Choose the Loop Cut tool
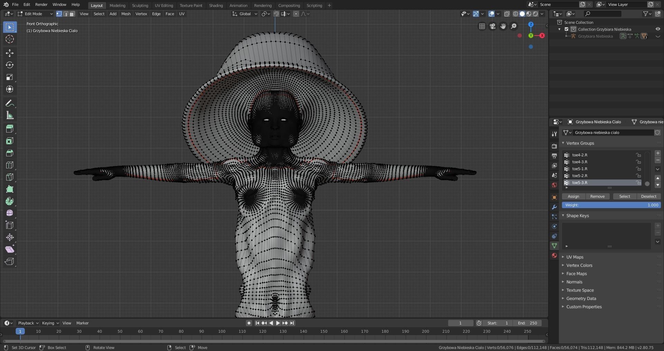 pos(10,165)
